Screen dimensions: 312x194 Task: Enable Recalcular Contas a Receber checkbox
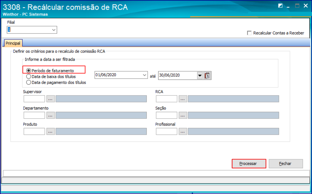point(249,33)
